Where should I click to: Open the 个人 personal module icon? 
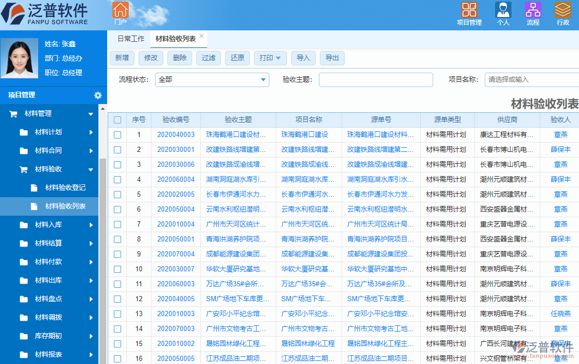[x=503, y=9]
